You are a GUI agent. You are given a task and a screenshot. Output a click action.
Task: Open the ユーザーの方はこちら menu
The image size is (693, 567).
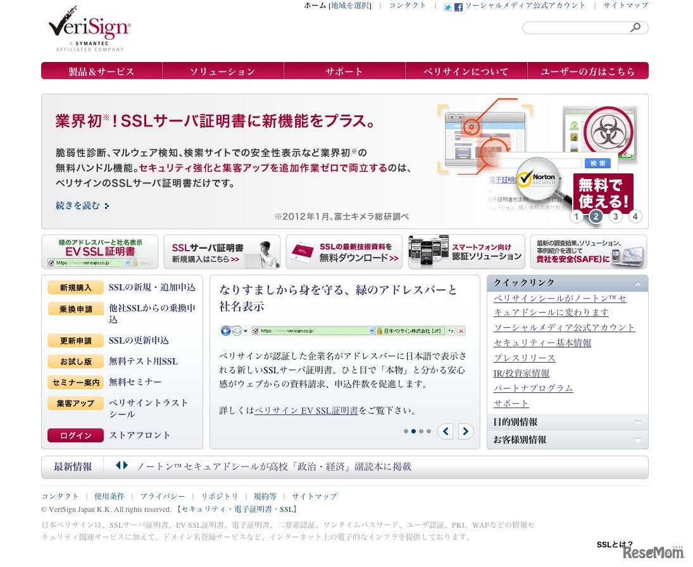[588, 71]
